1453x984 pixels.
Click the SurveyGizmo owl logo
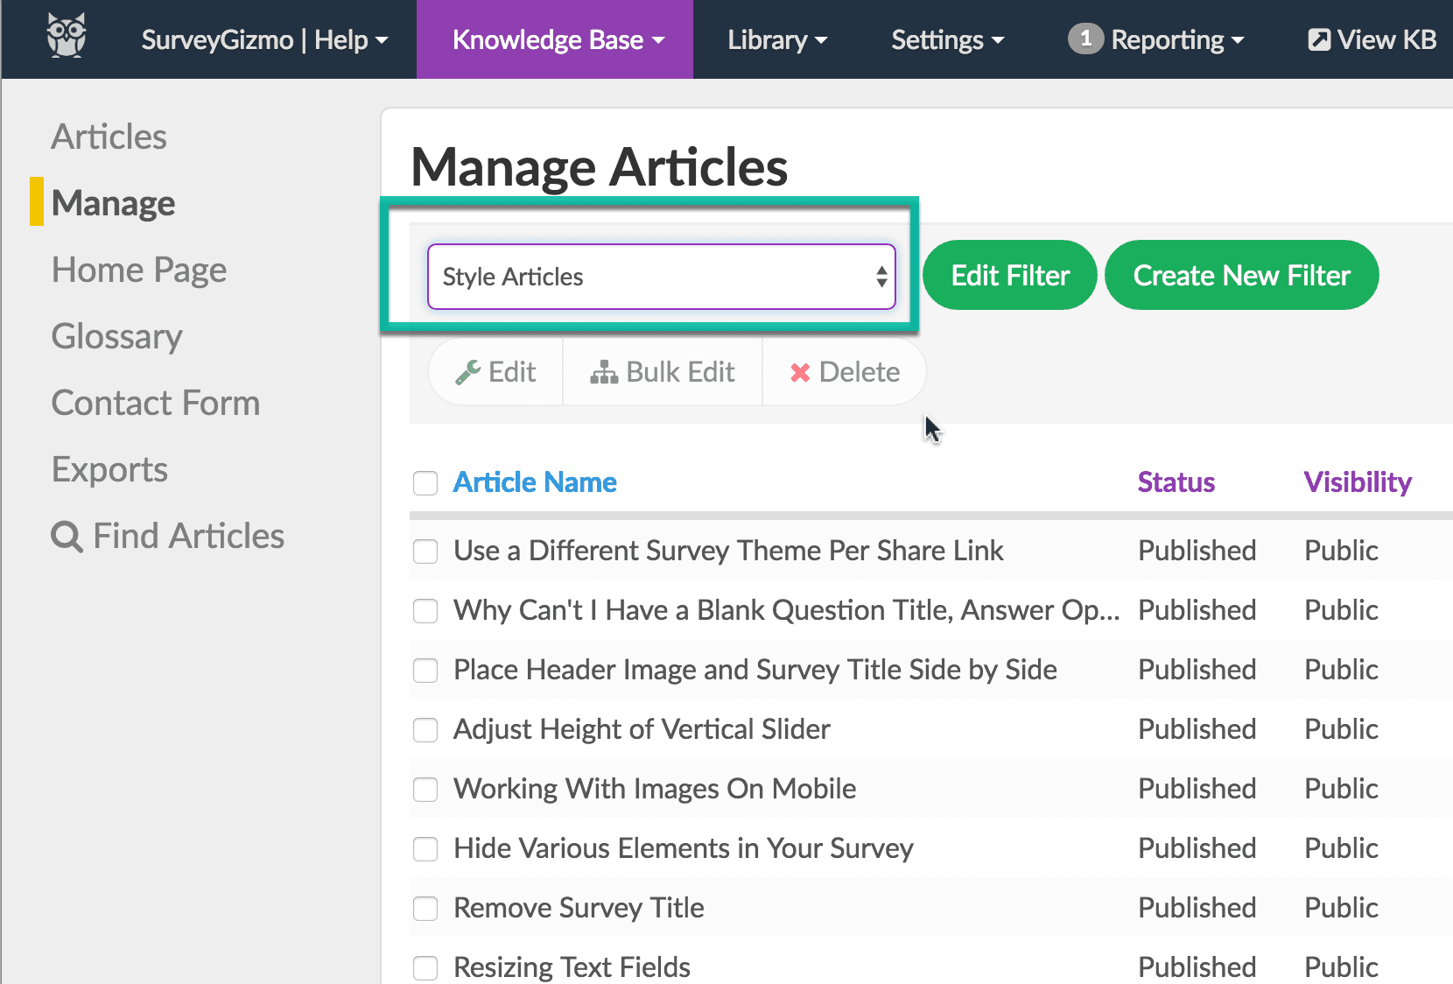[67, 37]
